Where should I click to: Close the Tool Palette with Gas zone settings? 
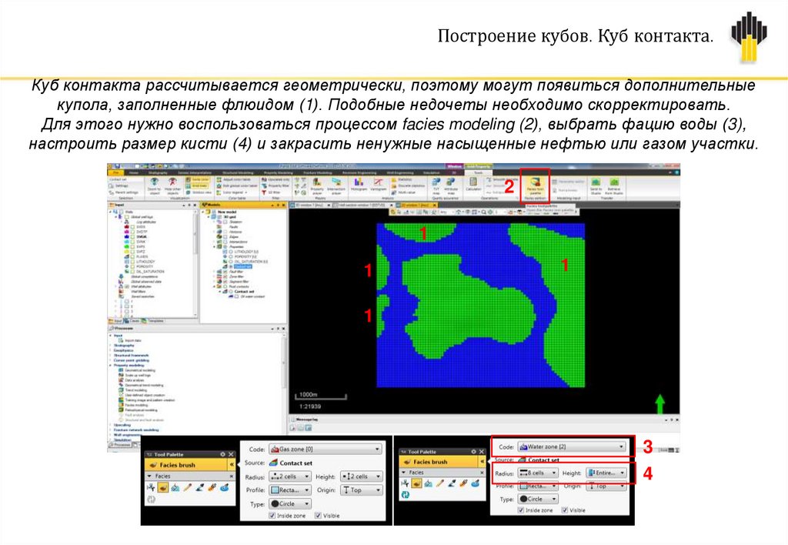[231, 454]
